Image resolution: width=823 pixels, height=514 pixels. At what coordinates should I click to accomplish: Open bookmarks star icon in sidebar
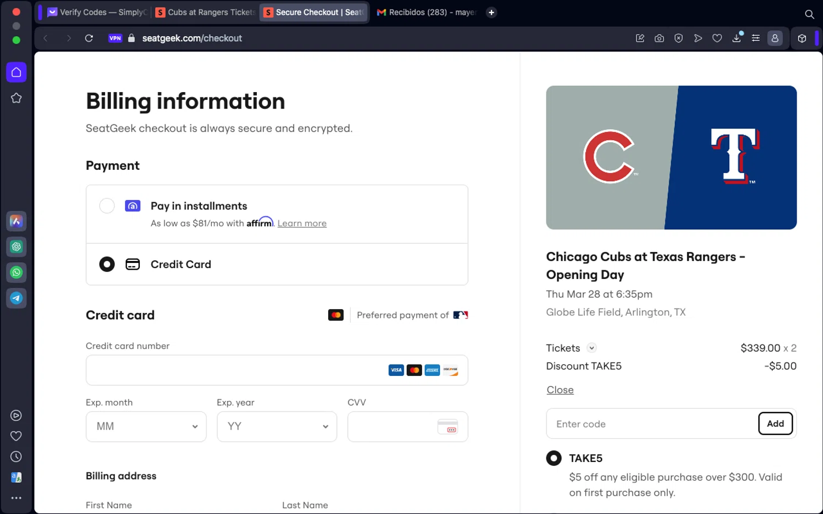click(16, 98)
